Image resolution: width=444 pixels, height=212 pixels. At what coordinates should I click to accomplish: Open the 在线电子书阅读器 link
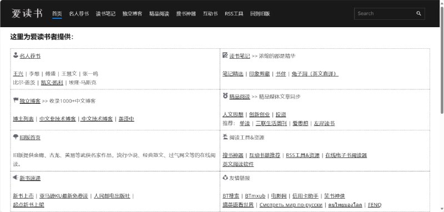click(346, 155)
